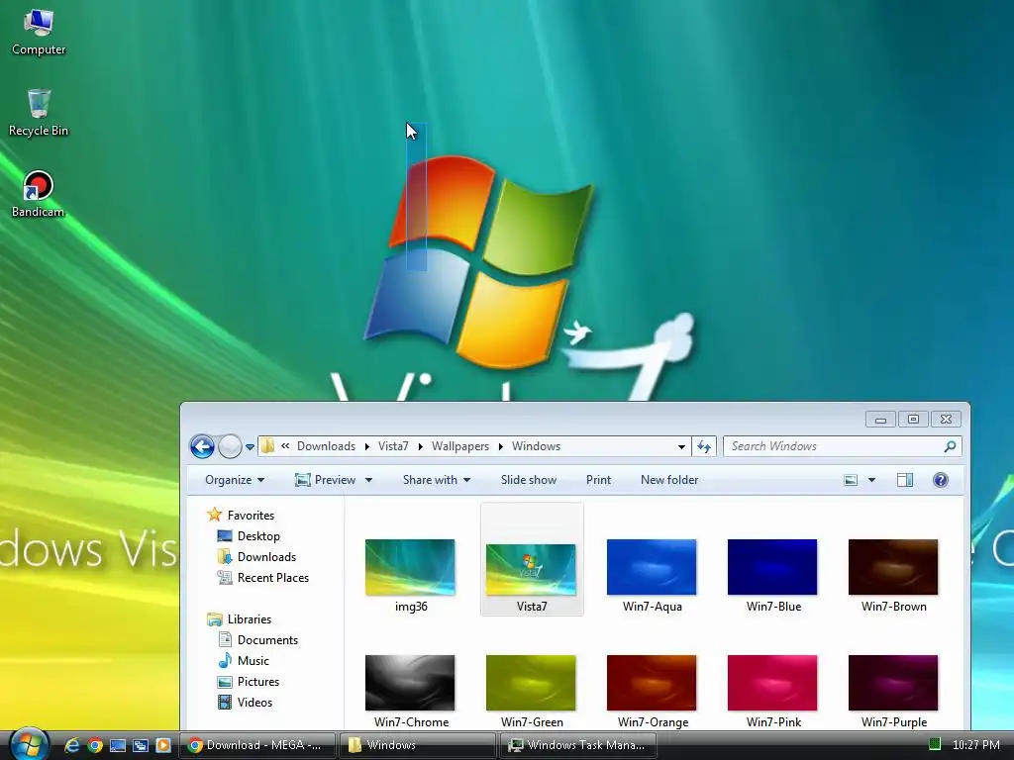
Task: Select Pictures library in navigation pane
Action: (x=249, y=681)
